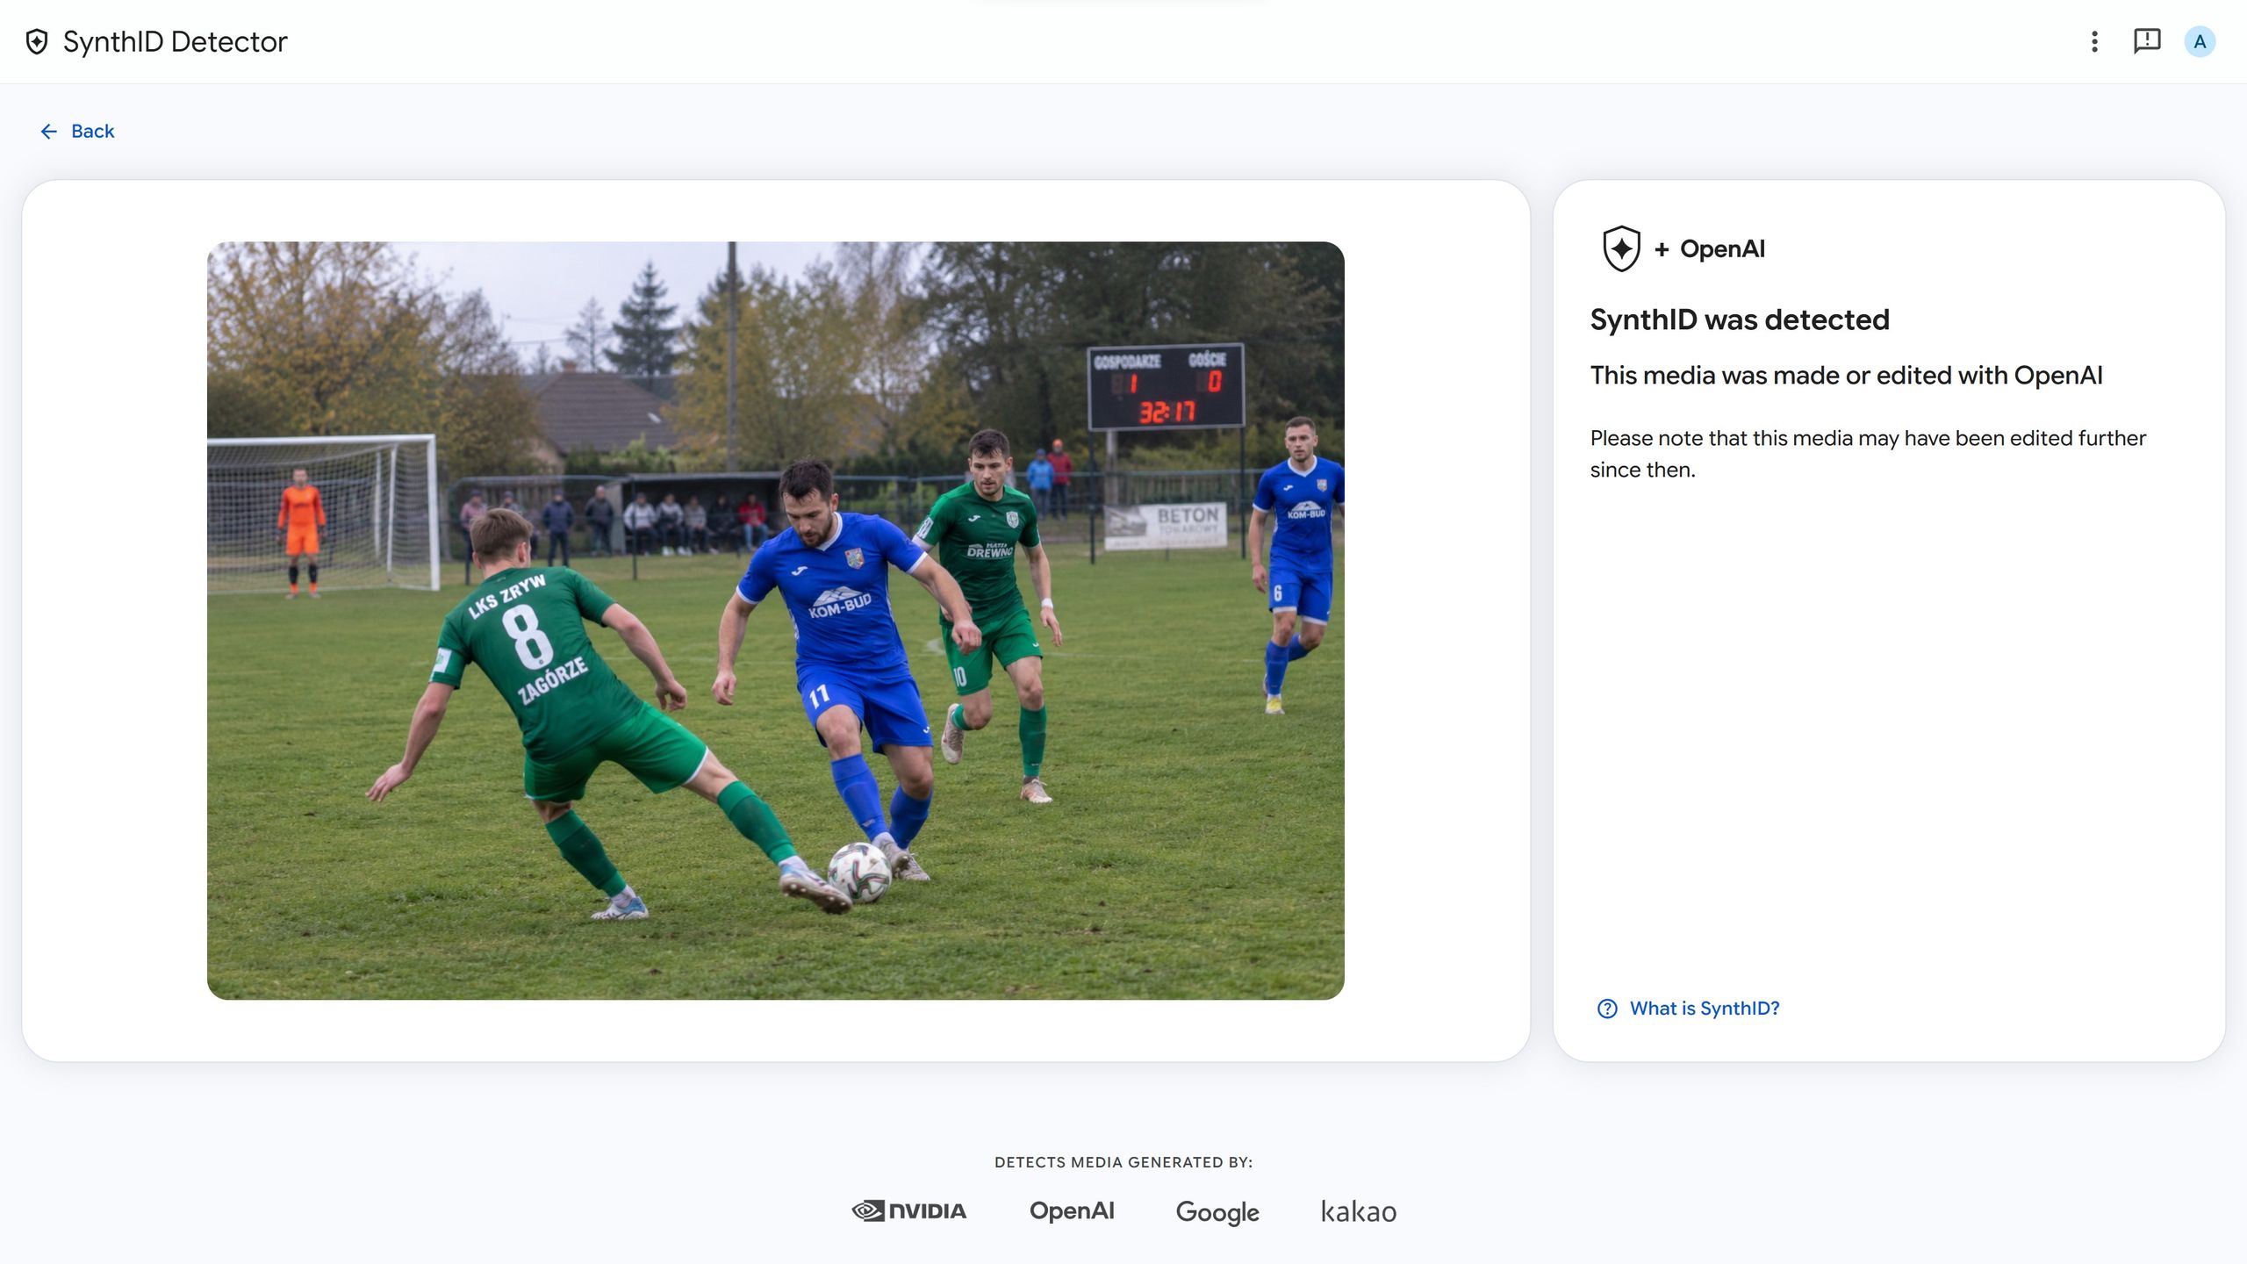Click the 'Please note that this media' notice
This screenshot has height=1264, width=2247.
point(1868,454)
